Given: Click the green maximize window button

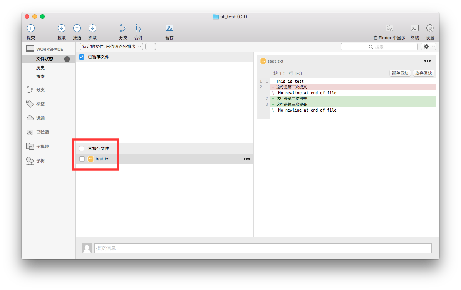Looking at the screenshot, I should (x=42, y=17).
